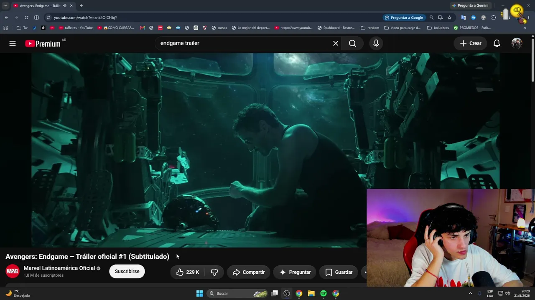Open the Shazam extension icon
Image resolution: width=535 pixels, height=300 pixels.
coord(474,17)
